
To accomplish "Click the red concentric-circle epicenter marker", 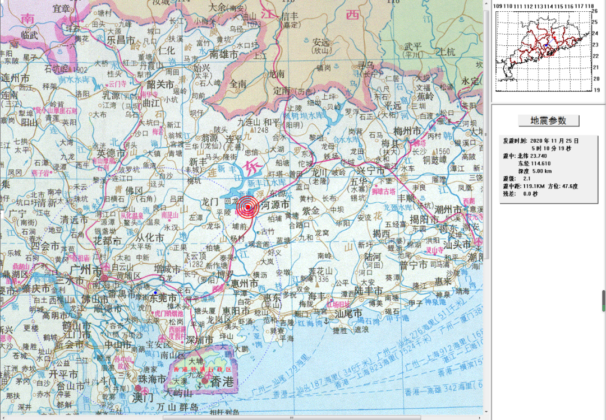I will [x=247, y=207].
